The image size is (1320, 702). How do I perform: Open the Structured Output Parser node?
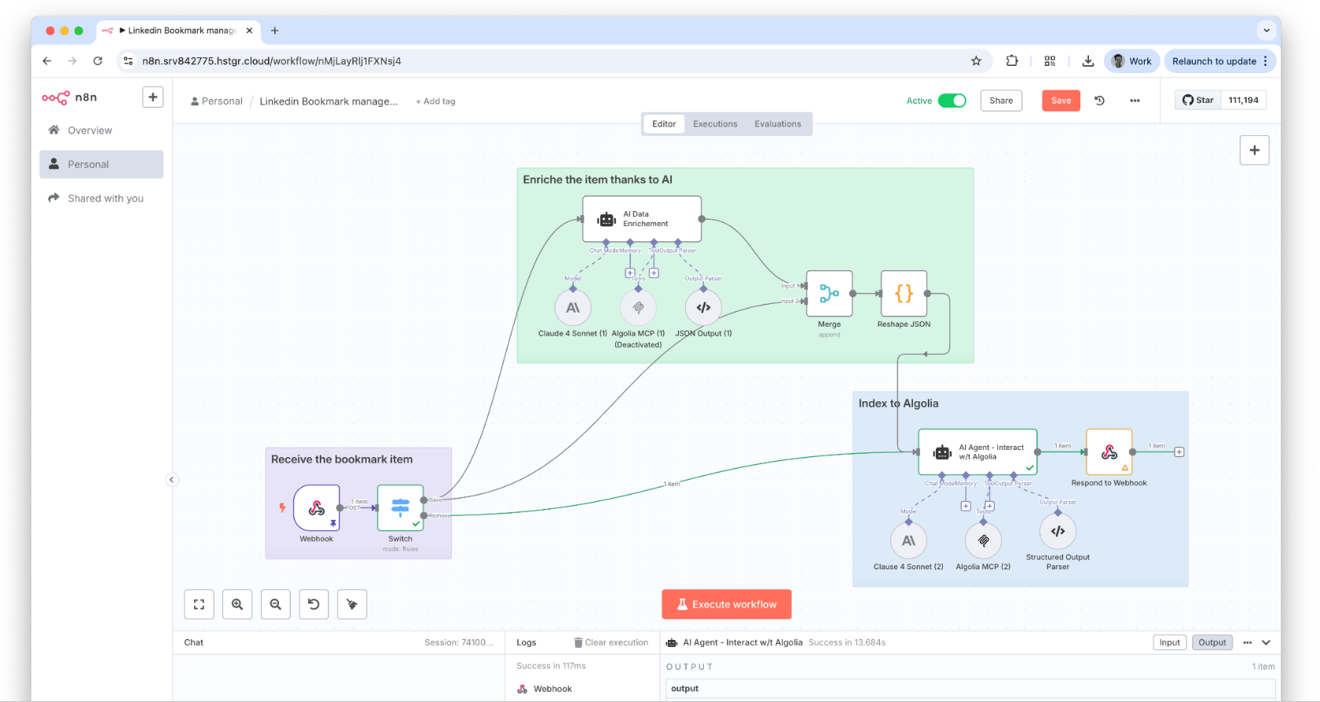click(x=1058, y=532)
